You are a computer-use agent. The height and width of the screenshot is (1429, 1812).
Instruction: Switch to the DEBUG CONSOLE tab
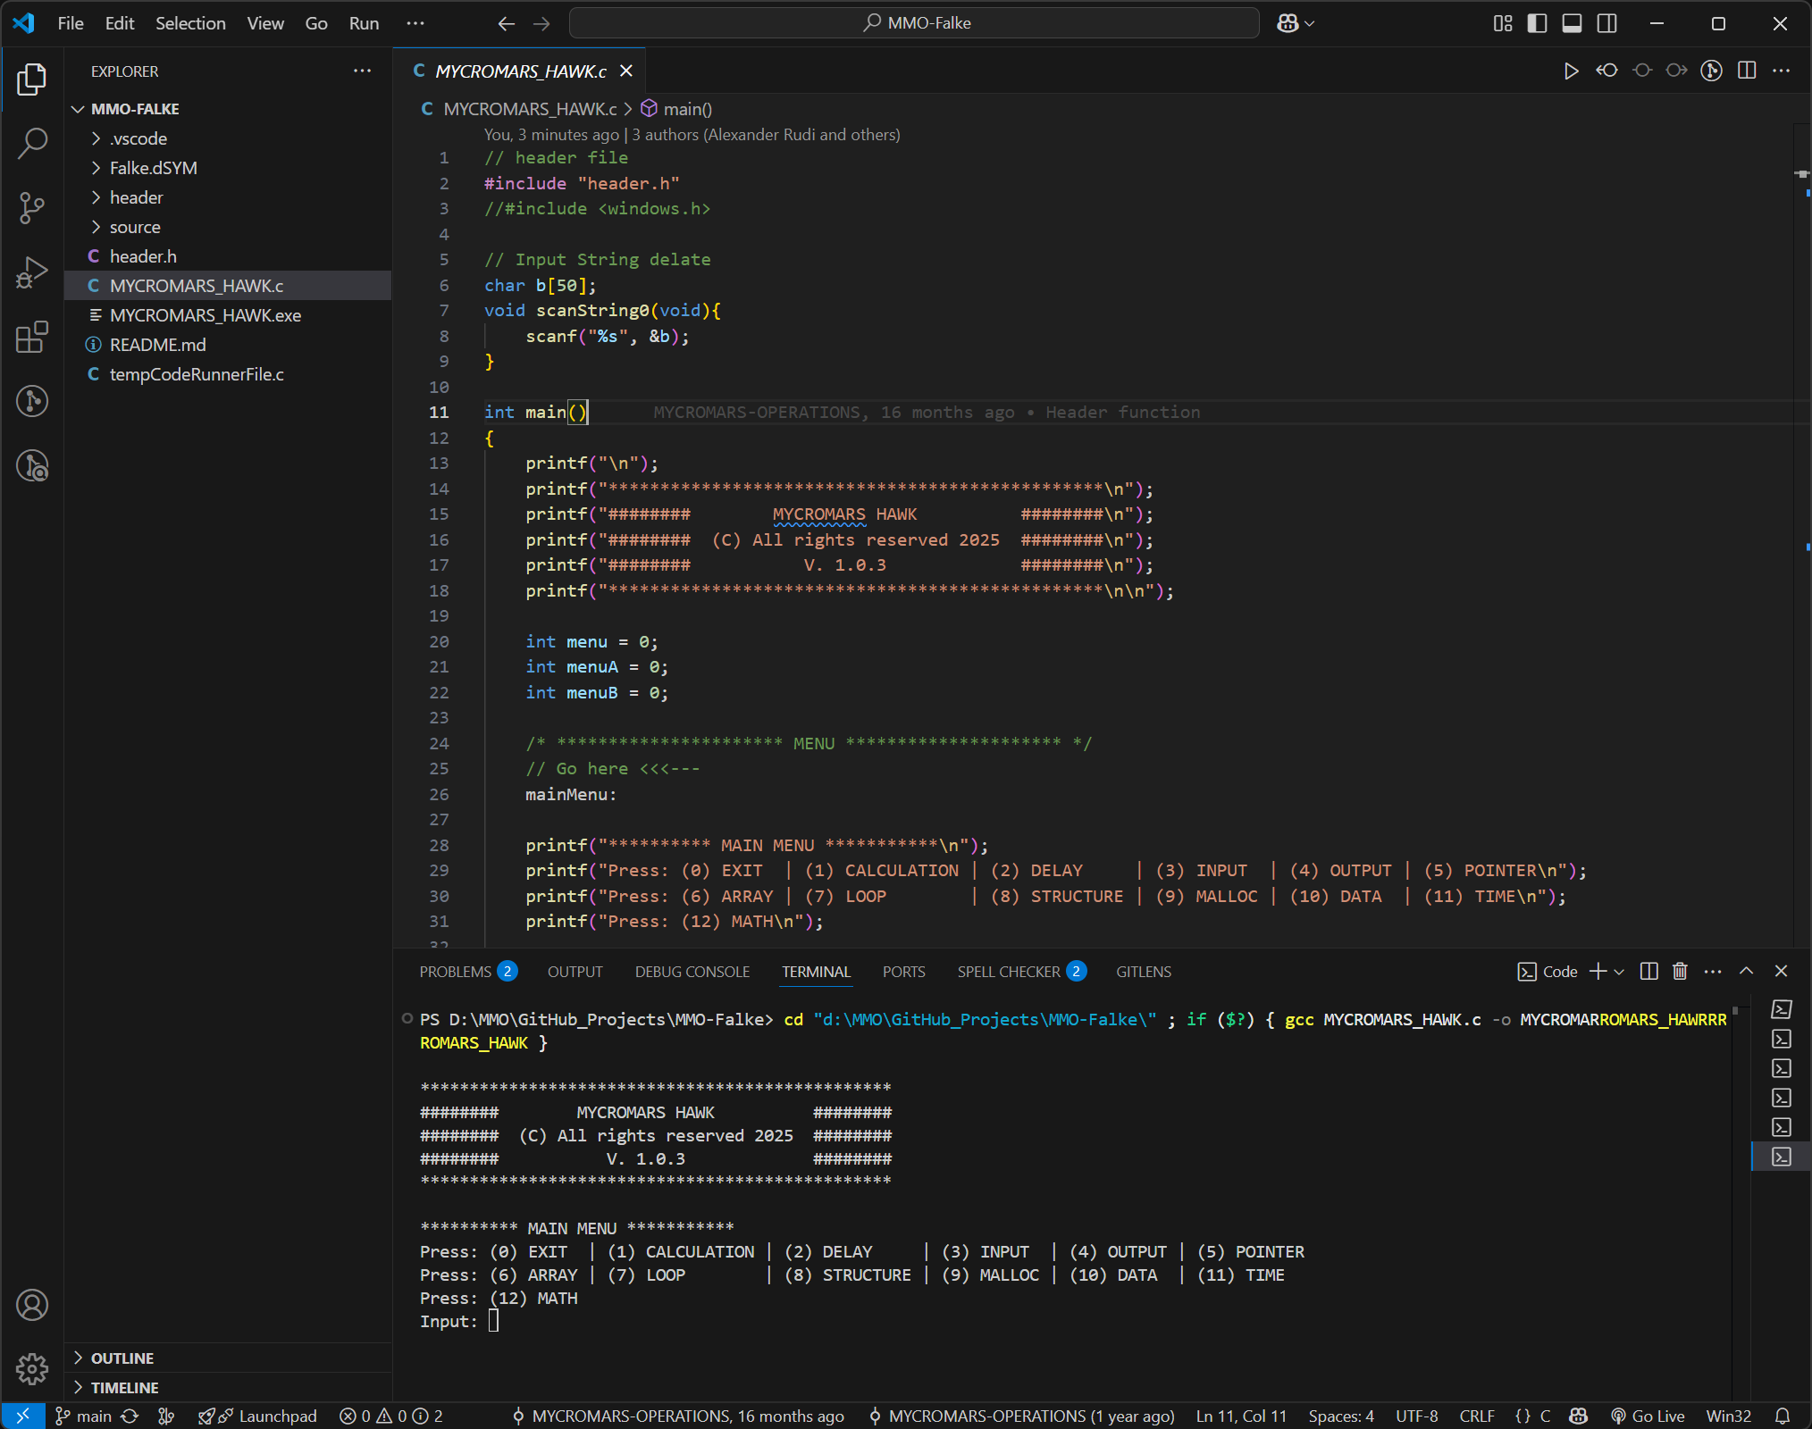tap(692, 972)
